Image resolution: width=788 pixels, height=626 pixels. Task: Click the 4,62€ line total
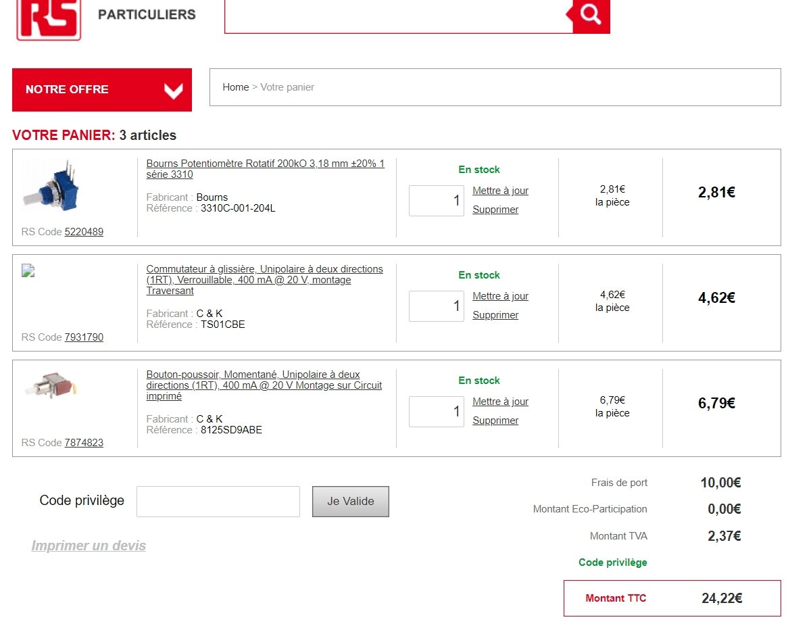pos(716,297)
